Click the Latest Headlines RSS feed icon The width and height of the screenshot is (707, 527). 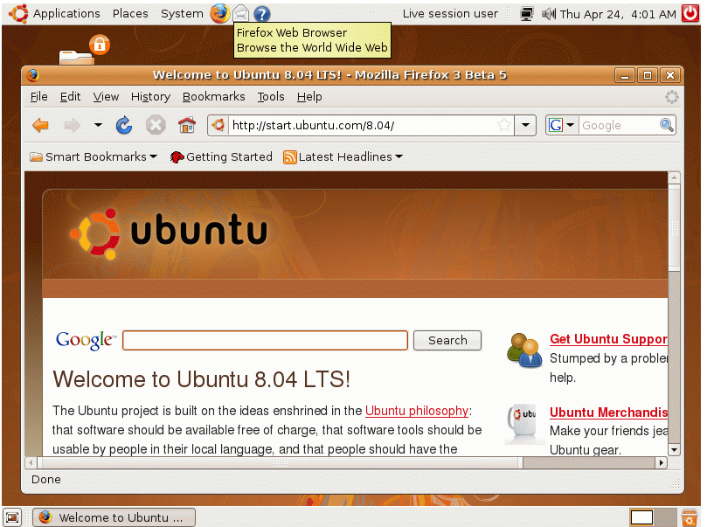coord(290,157)
